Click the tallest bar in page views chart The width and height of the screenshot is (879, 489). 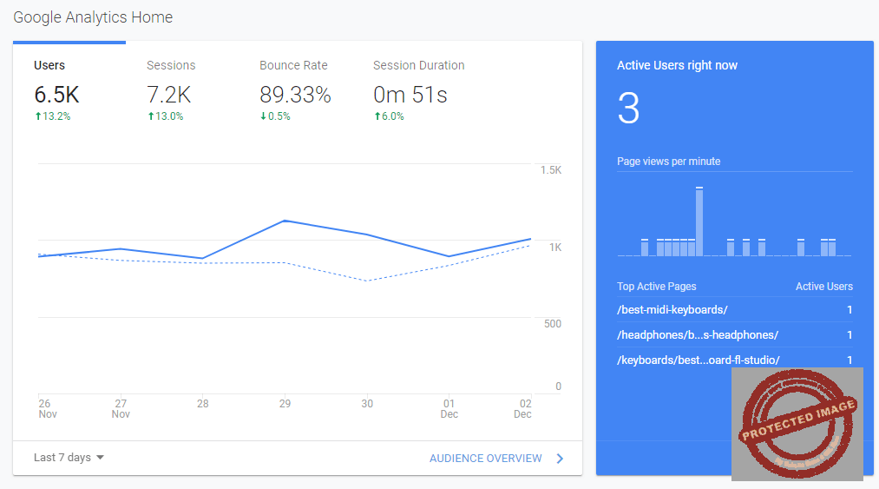point(699,222)
